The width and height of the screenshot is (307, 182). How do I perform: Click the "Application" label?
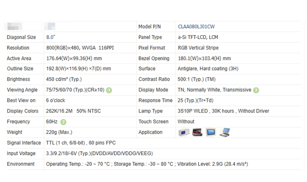[x=150, y=132]
